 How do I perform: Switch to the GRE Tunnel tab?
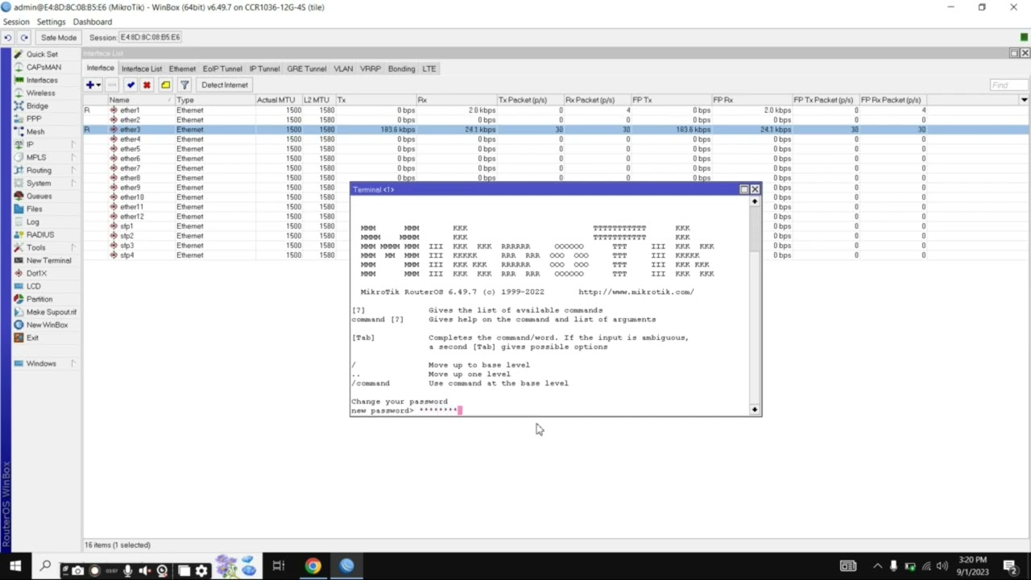[x=306, y=69]
